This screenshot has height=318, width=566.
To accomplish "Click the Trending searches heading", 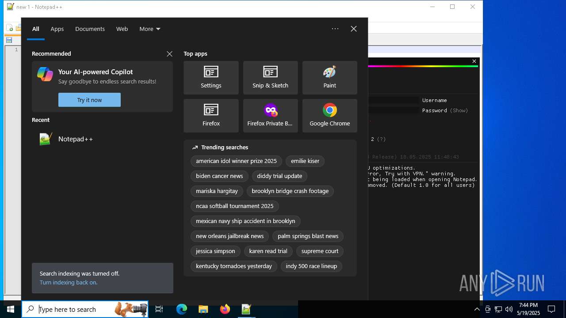I will tap(225, 148).
